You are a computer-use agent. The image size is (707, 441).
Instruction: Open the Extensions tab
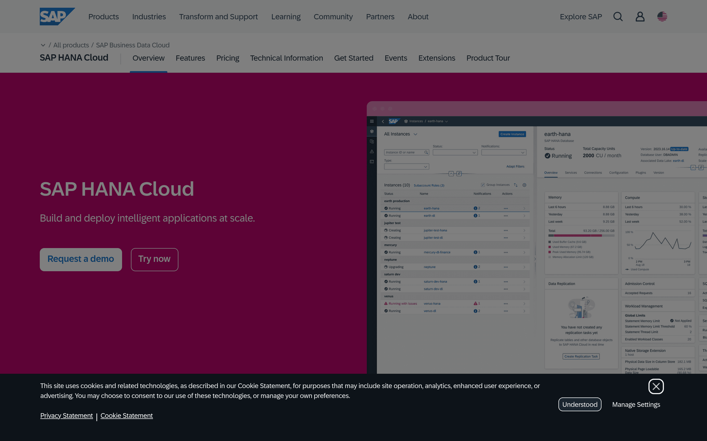(x=436, y=58)
